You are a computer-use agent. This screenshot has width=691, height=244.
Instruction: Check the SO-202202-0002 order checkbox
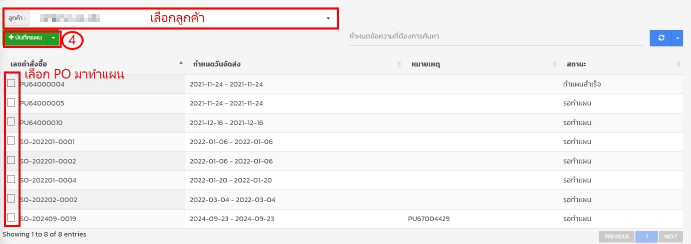pyautogui.click(x=11, y=198)
